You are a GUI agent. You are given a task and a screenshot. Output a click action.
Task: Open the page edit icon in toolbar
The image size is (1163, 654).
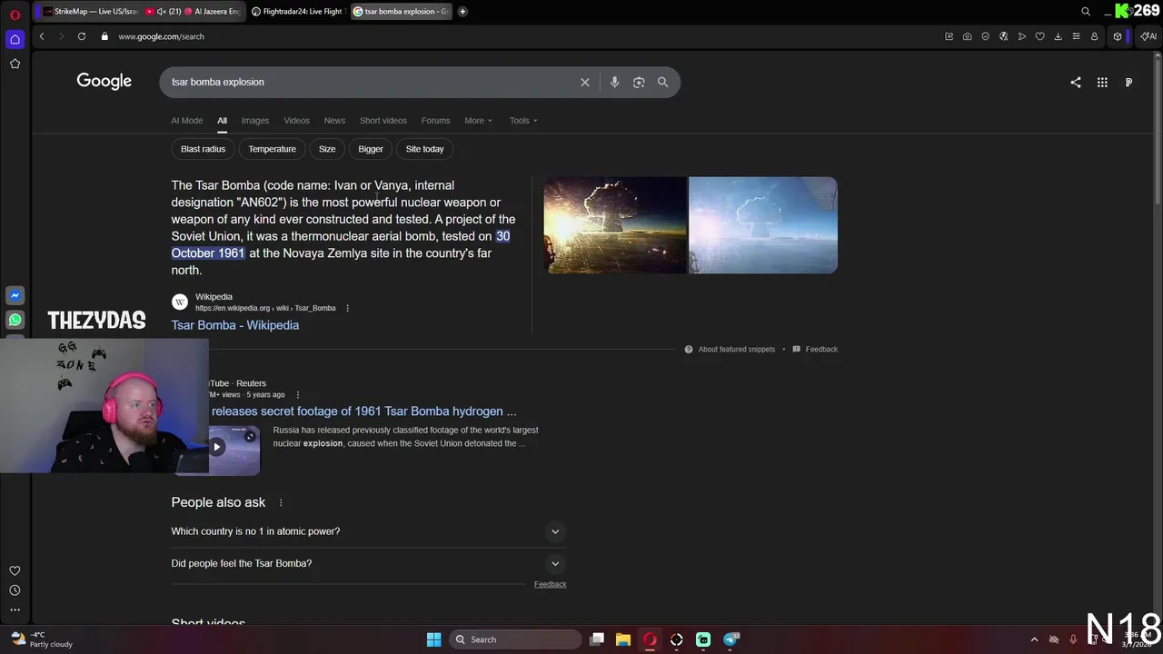pos(949,36)
